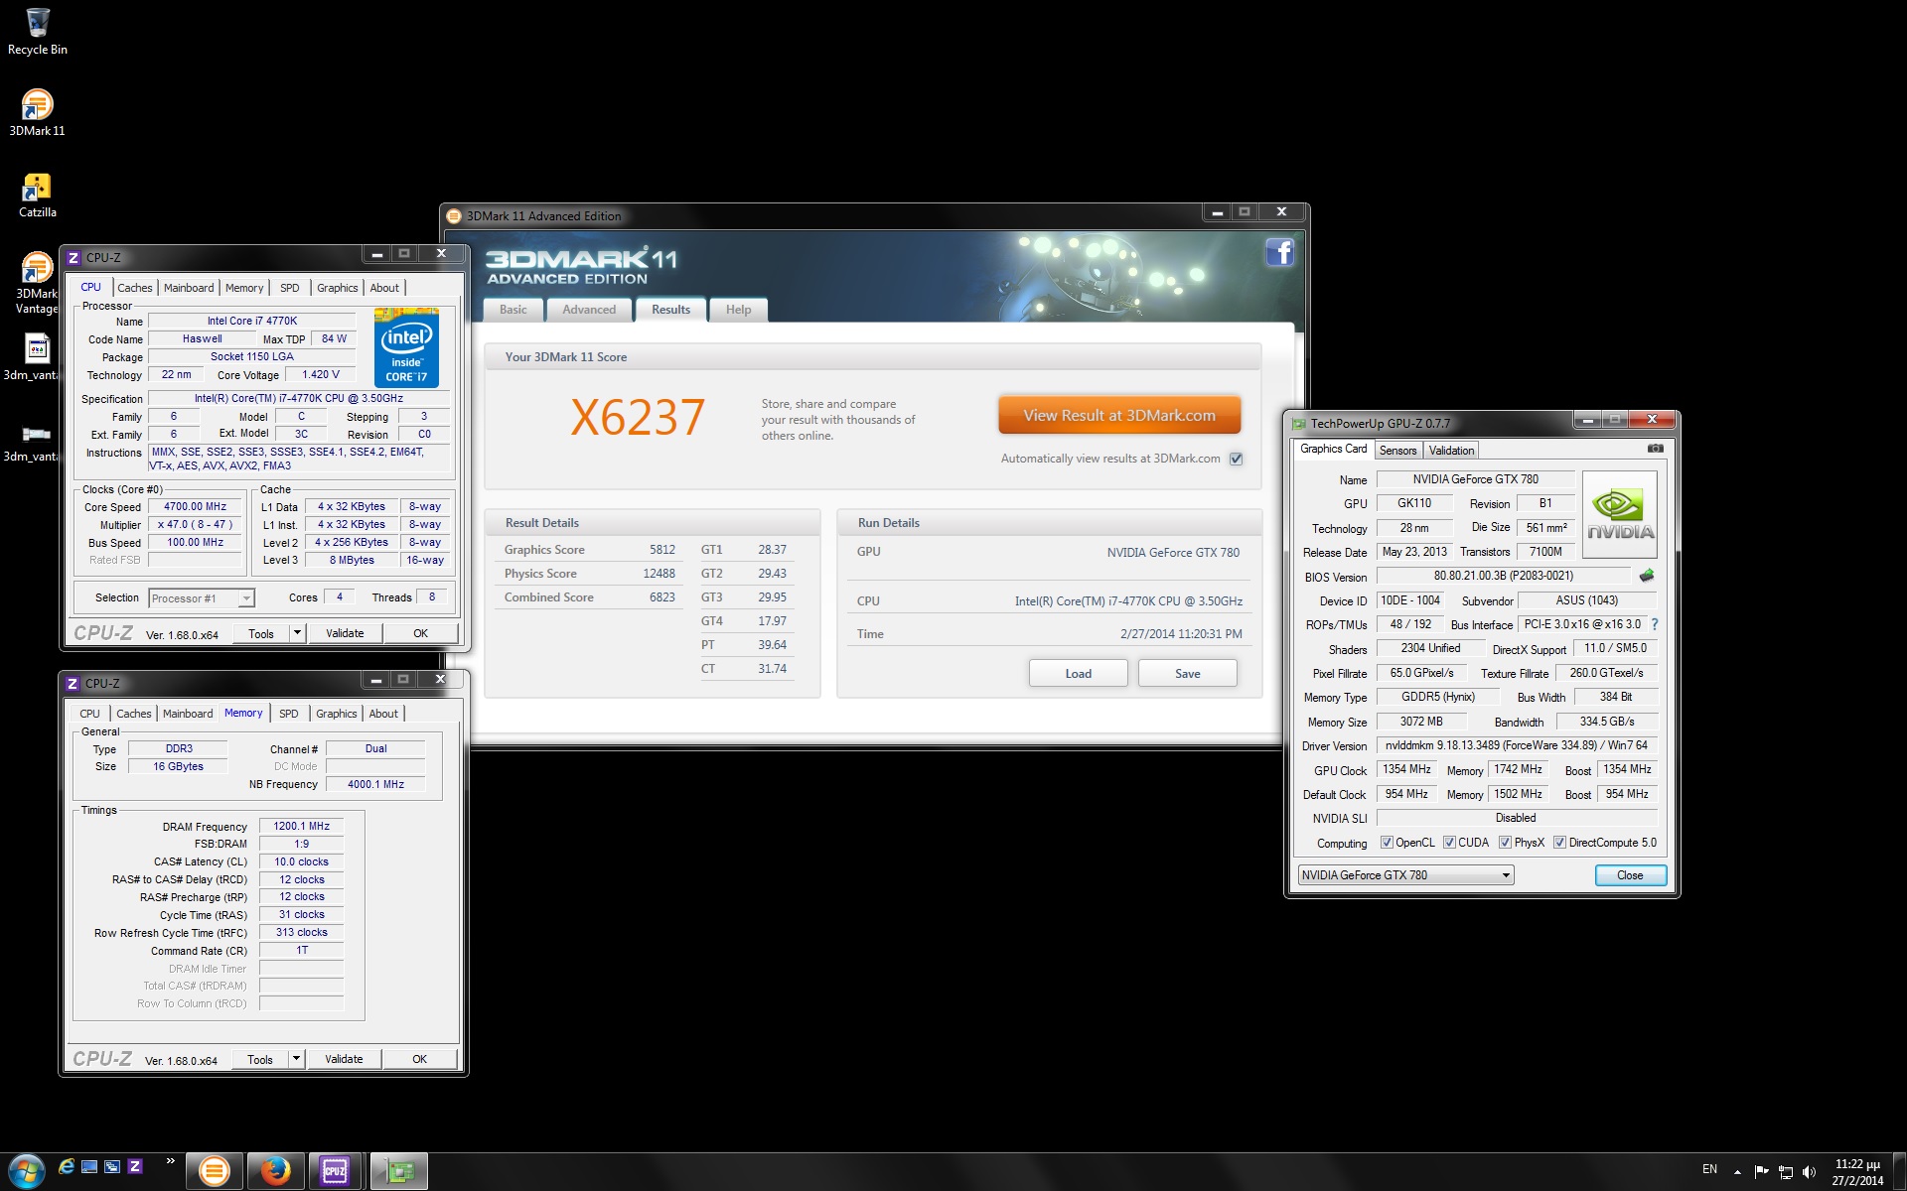Launch Internet Explorer from quick launch

[x=67, y=1166]
